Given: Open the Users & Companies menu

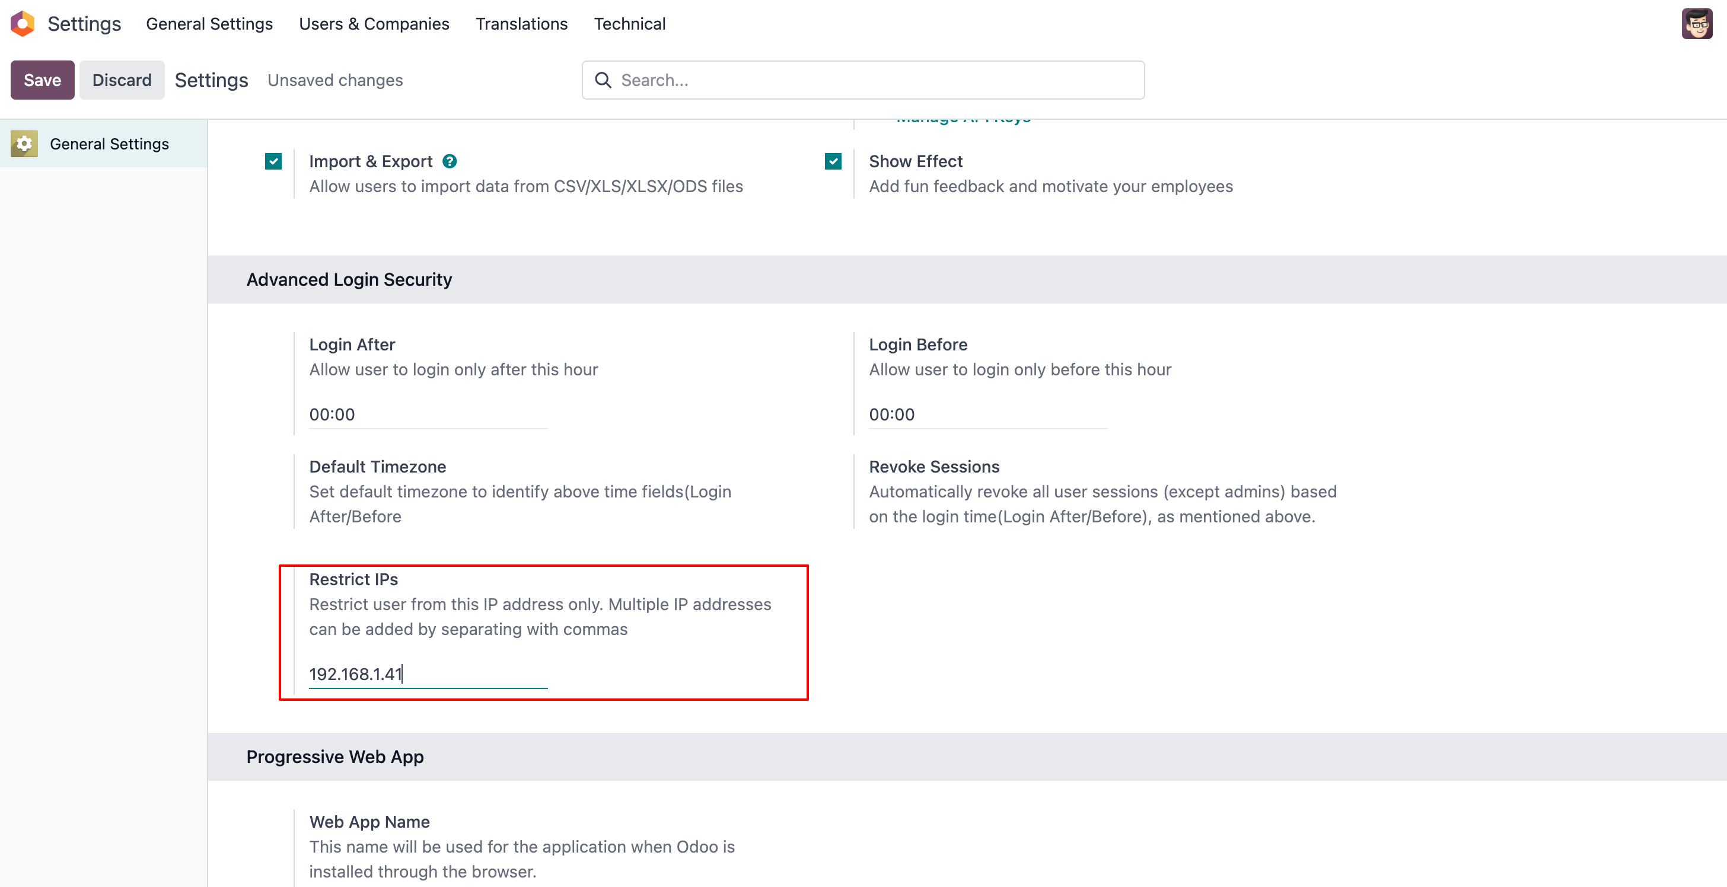Looking at the screenshot, I should 374,24.
